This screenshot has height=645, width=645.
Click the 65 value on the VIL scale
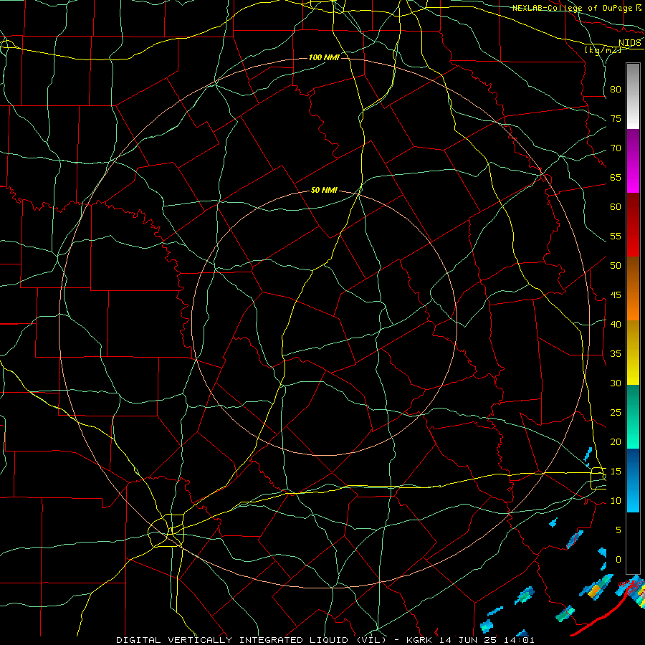coord(616,178)
